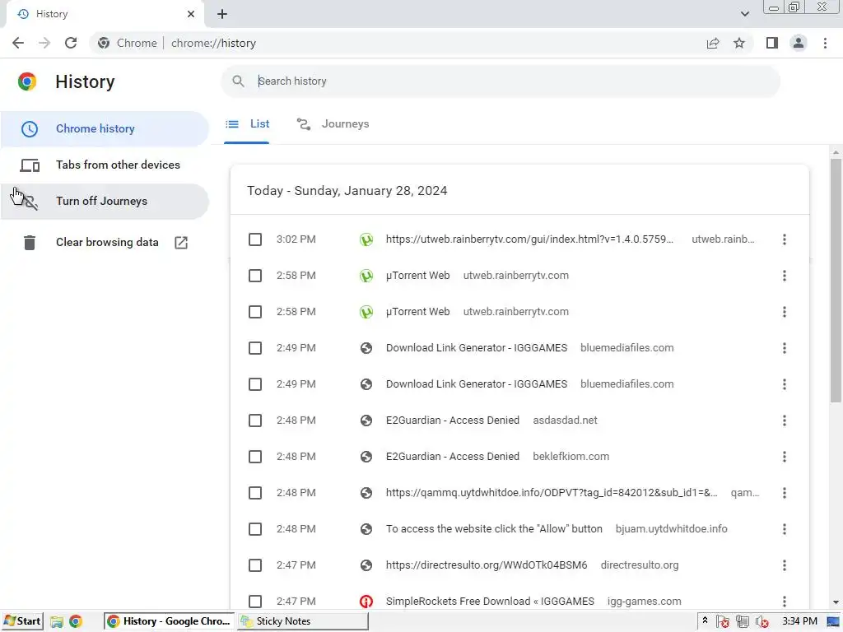Image resolution: width=843 pixels, height=632 pixels.
Task: Open first Download Link Generator - IGGGAMES link
Action: coord(477,348)
